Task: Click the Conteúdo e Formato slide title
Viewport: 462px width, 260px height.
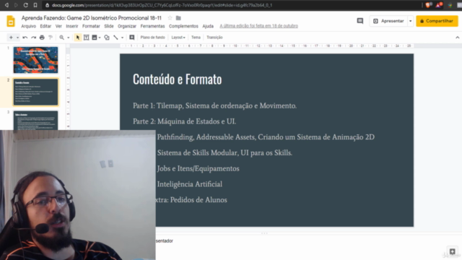Action: (x=177, y=79)
